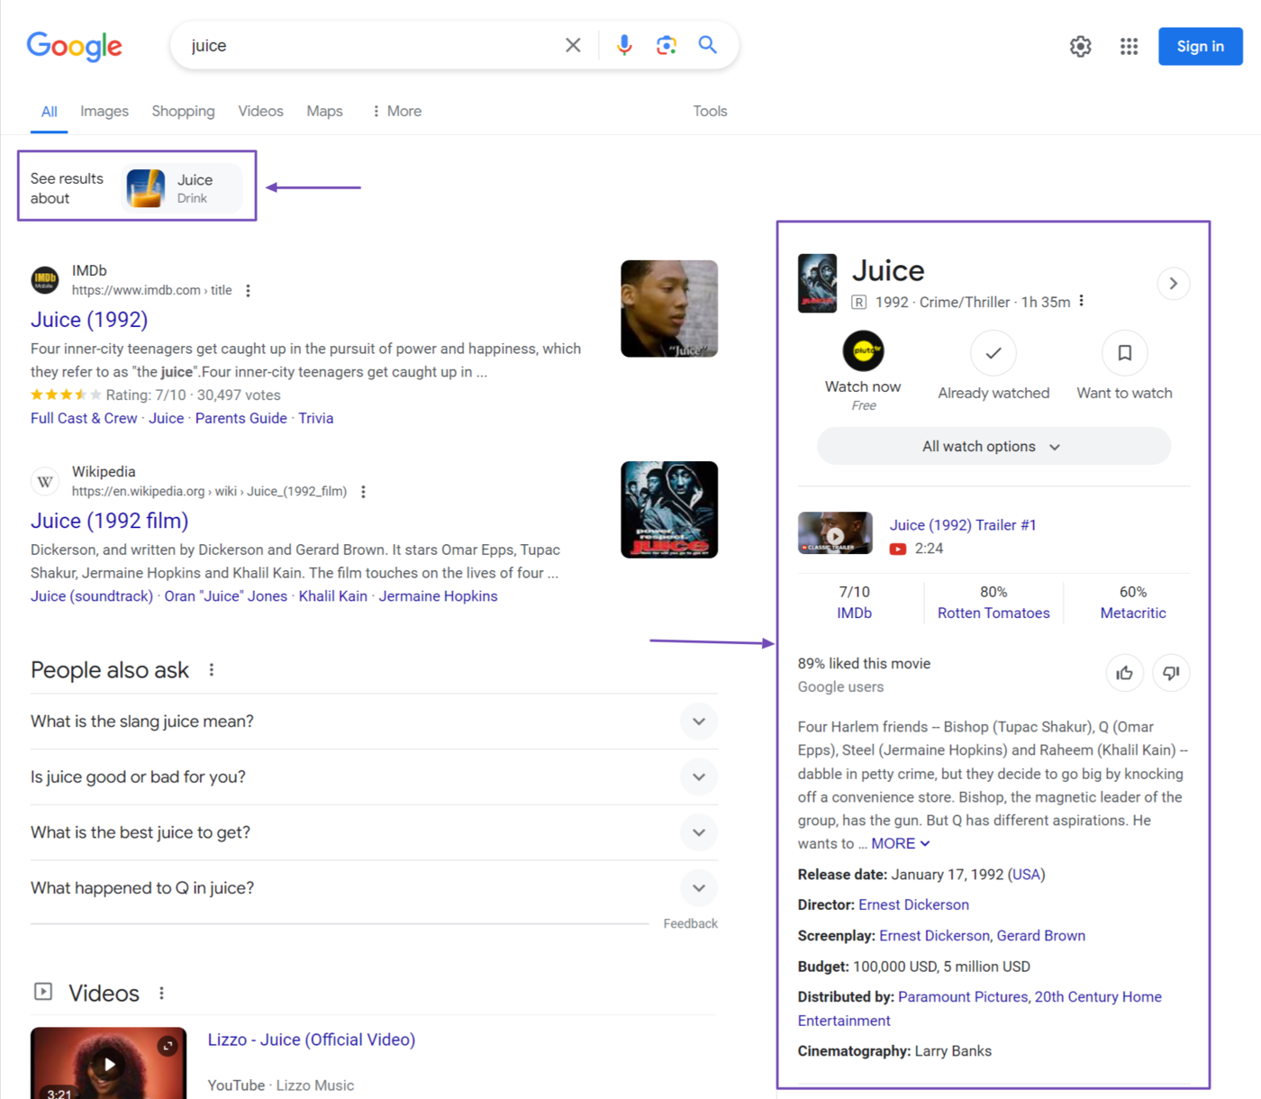Image resolution: width=1261 pixels, height=1099 pixels.
Task: Open Juice (1992) Trailer #1 link
Action: coord(963,525)
